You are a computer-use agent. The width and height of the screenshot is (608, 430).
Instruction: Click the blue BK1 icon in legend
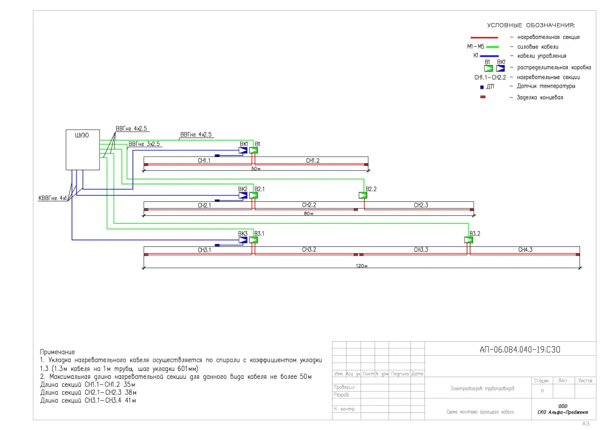tap(500, 69)
